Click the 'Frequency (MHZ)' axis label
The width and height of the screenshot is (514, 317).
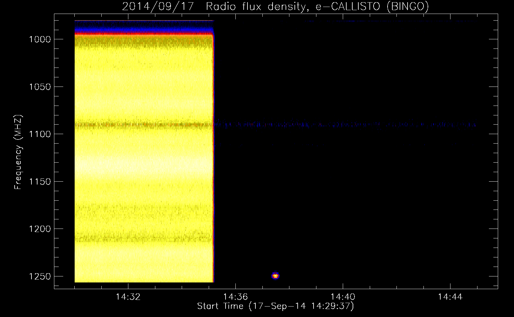[x=18, y=152]
